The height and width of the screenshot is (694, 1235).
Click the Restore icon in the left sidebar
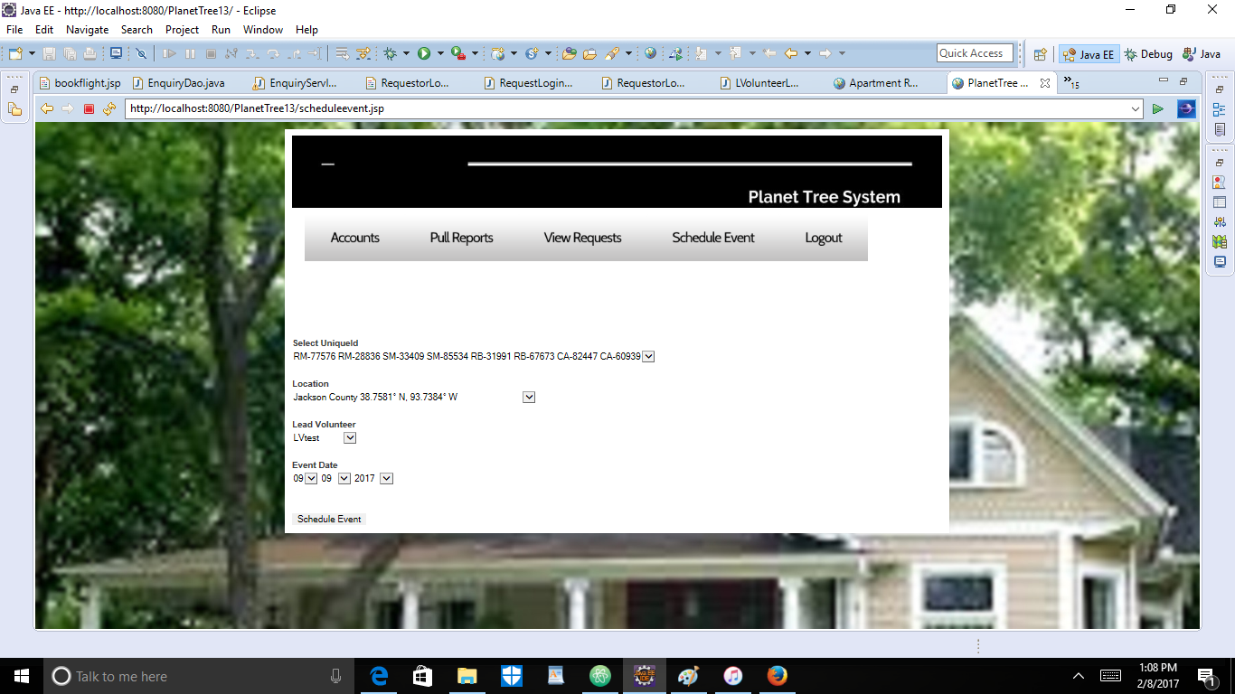(14, 89)
